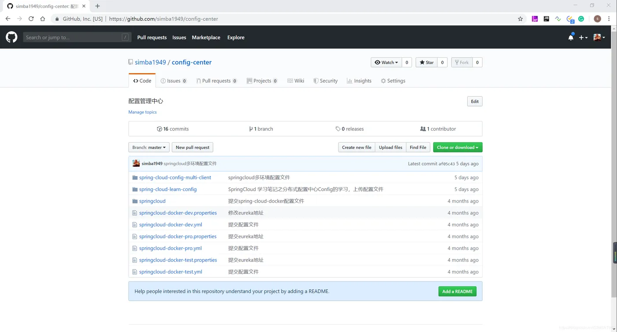The height and width of the screenshot is (332, 617).
Task: Open the user avatar menu in header
Action: pos(599,37)
